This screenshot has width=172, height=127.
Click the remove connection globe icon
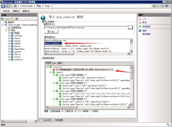(17, 19)
